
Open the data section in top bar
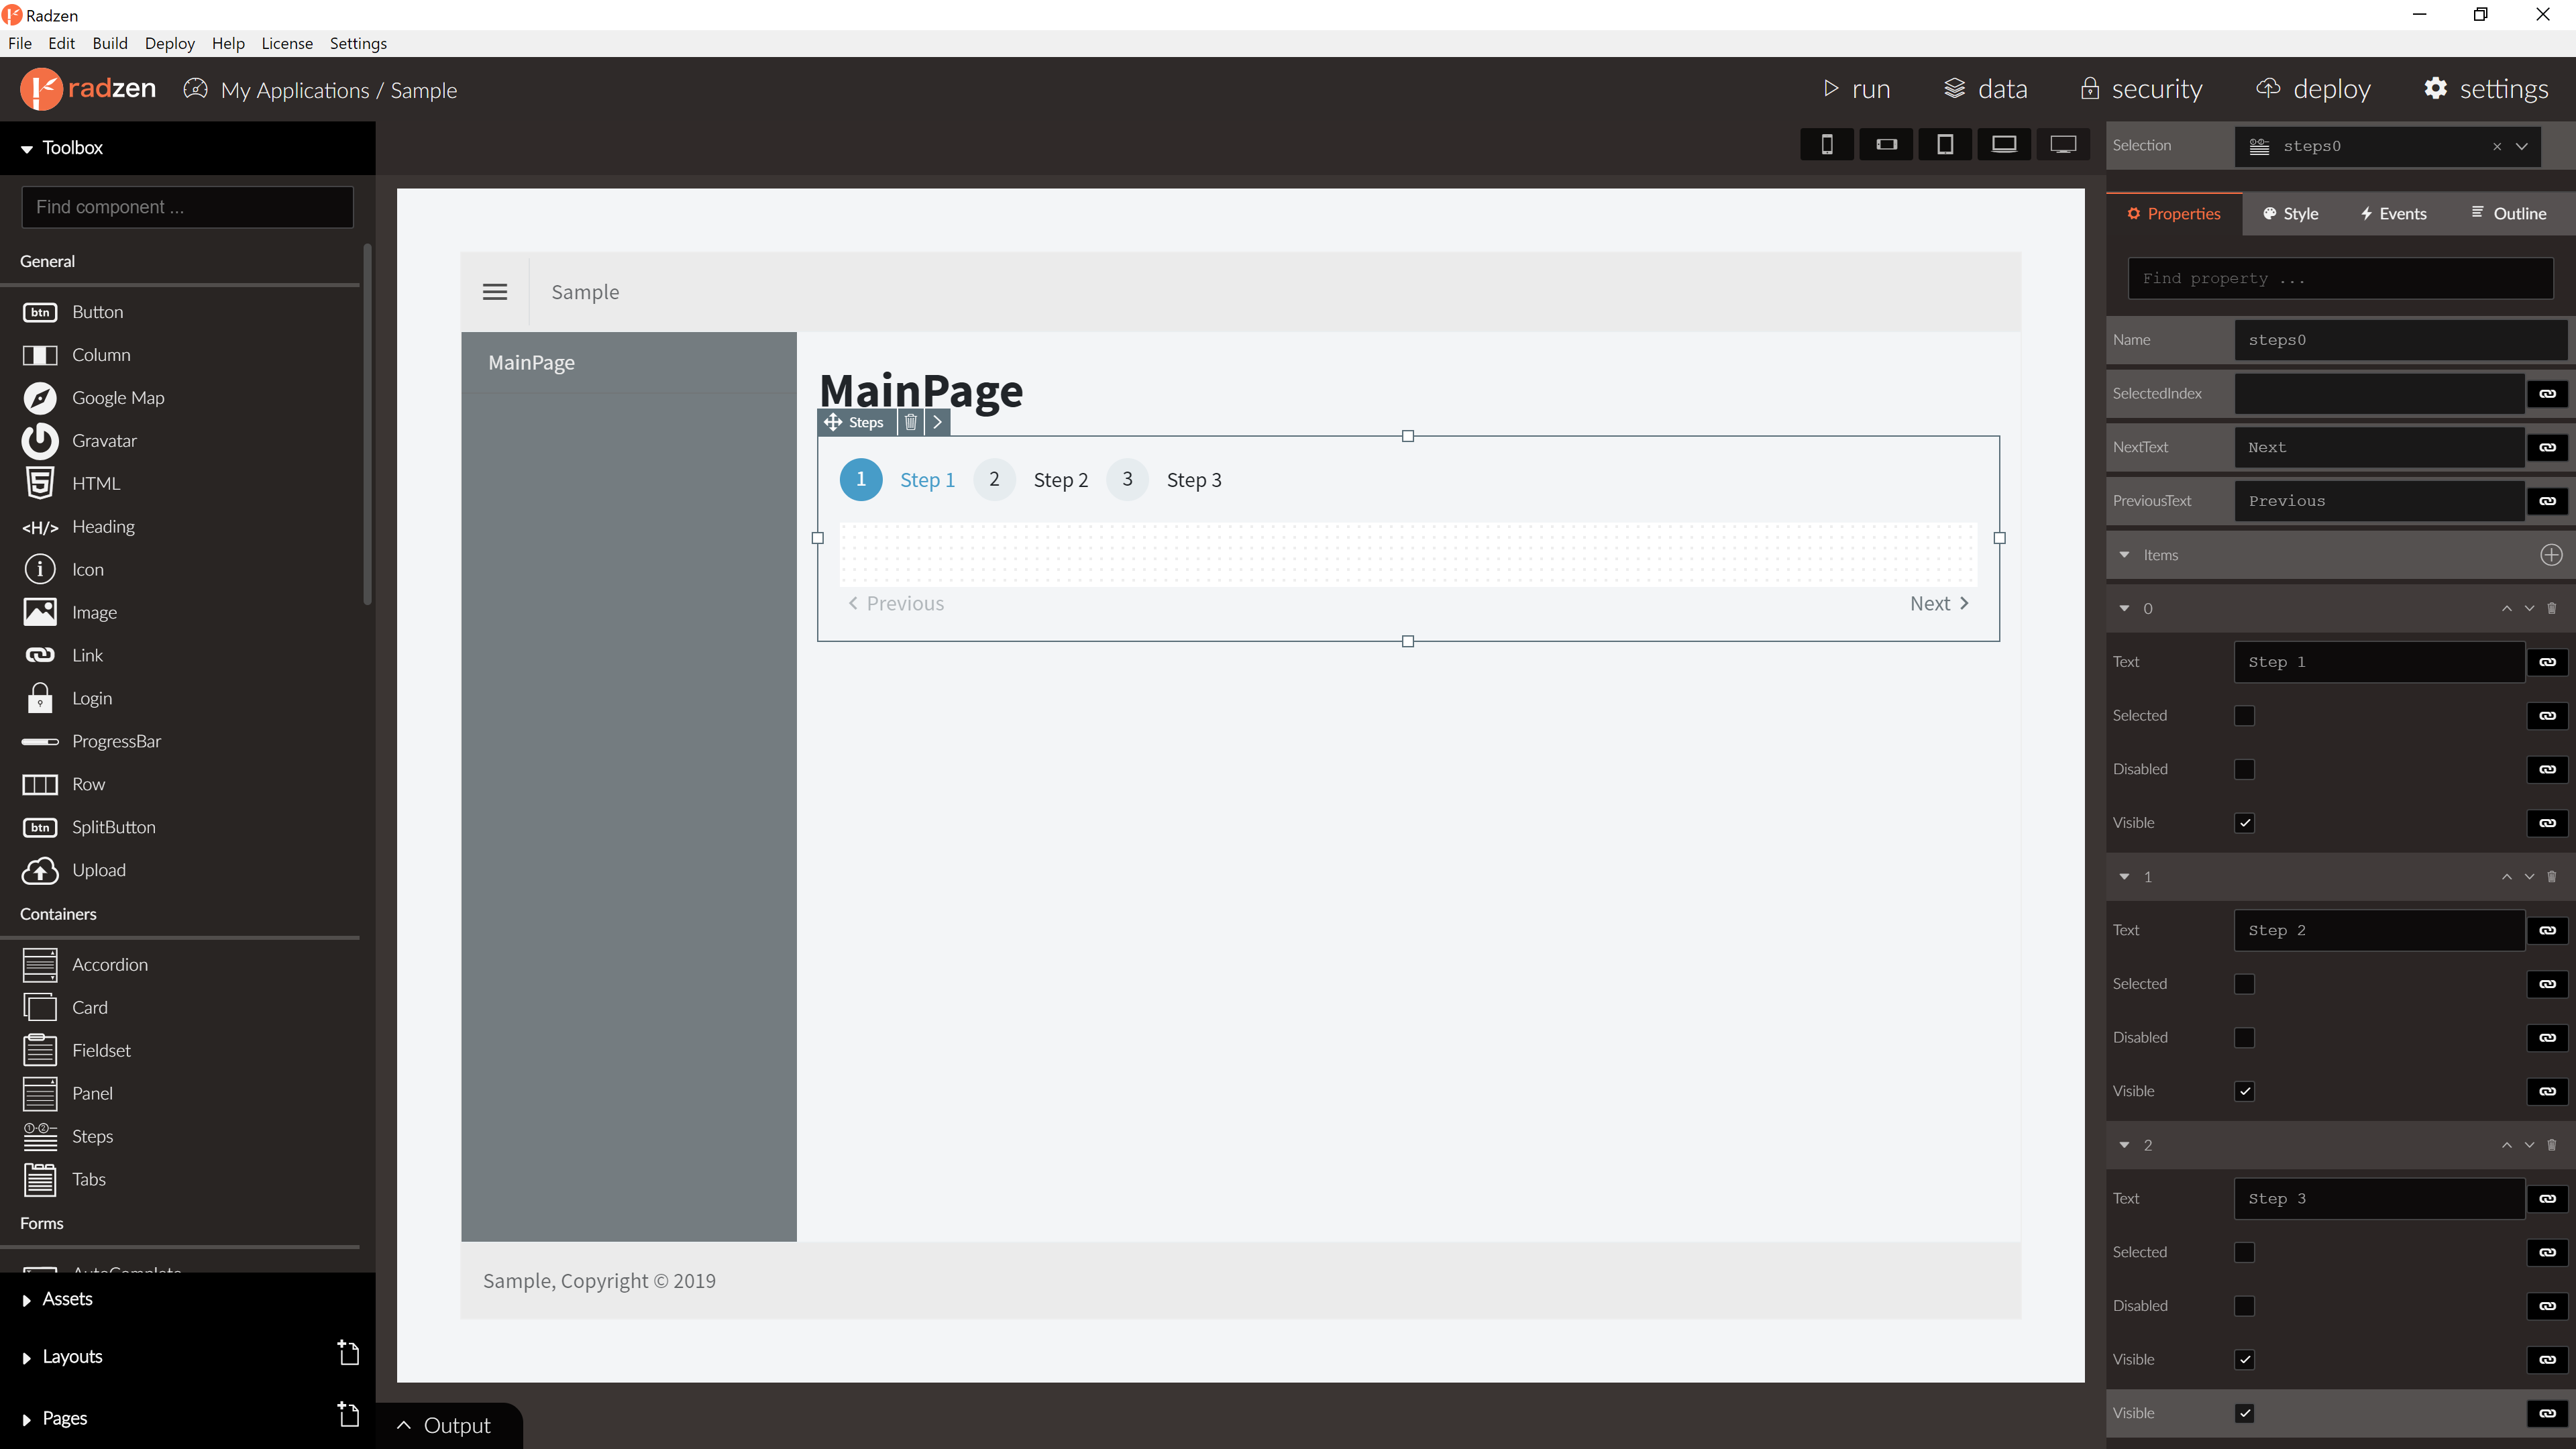coord(1985,89)
